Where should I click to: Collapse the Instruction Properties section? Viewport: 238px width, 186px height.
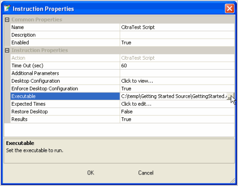point(7,50)
